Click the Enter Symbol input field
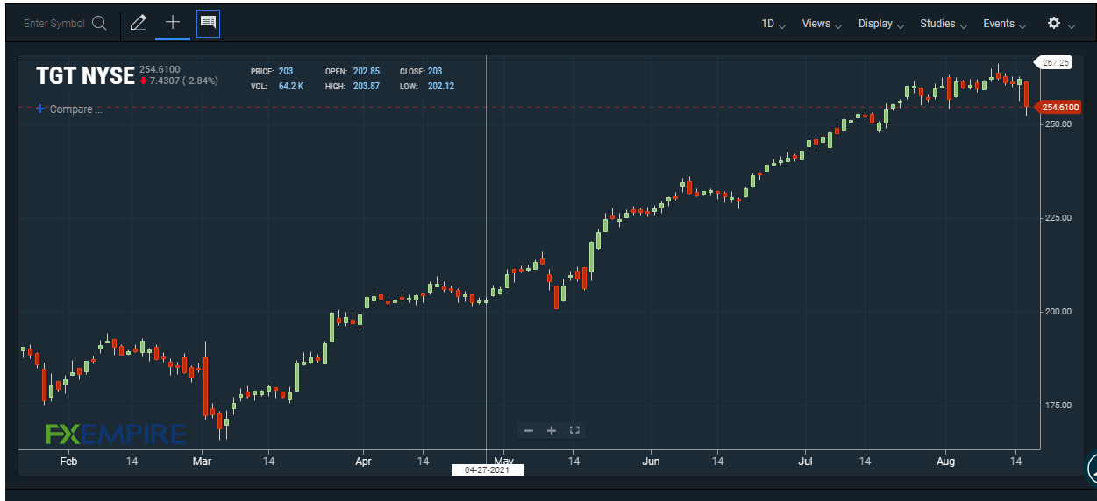Screen dimensions: 1097x501 tap(54, 24)
